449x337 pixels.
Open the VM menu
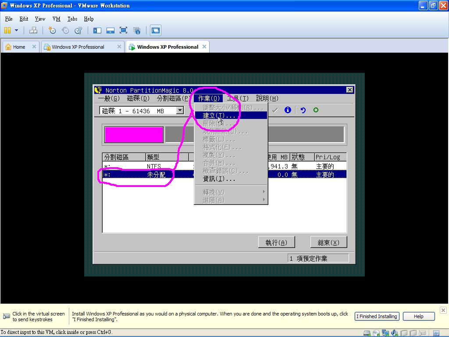pyautogui.click(x=57, y=19)
